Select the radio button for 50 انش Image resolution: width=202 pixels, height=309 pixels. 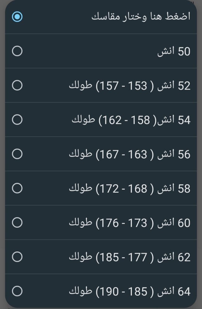coord(17,51)
